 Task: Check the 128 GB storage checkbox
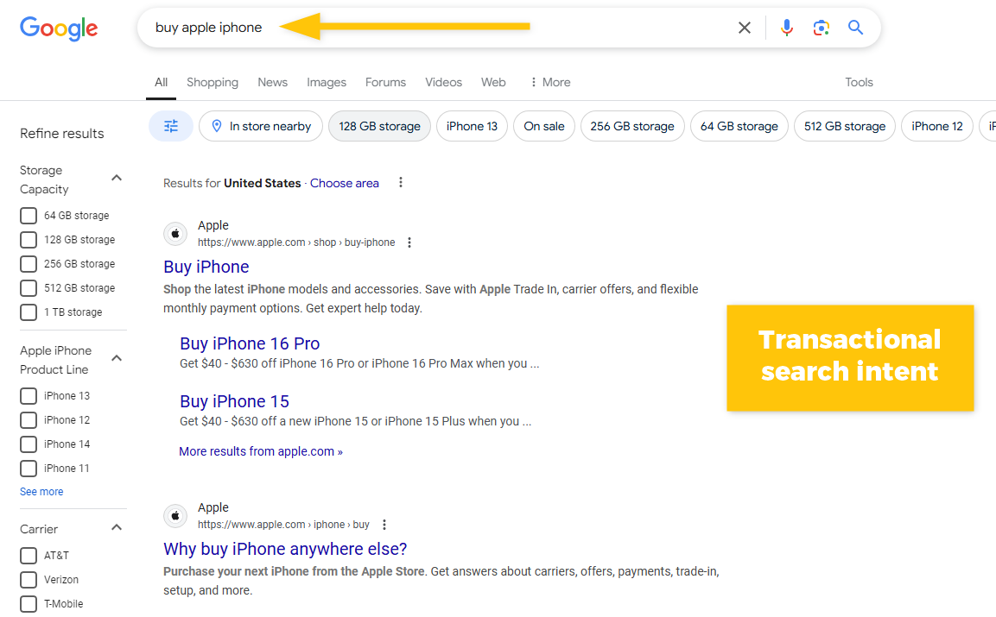click(x=28, y=239)
